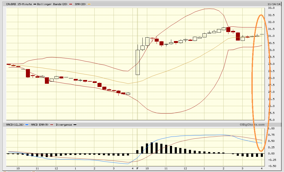Image resolution: width=284 pixels, height=172 pixels.
Task: Click the 33.0 price axis value
Action: (x=271, y=8)
